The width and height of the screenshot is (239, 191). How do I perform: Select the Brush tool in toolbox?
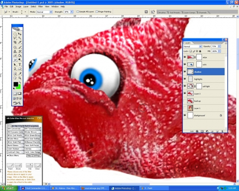coord(20,47)
